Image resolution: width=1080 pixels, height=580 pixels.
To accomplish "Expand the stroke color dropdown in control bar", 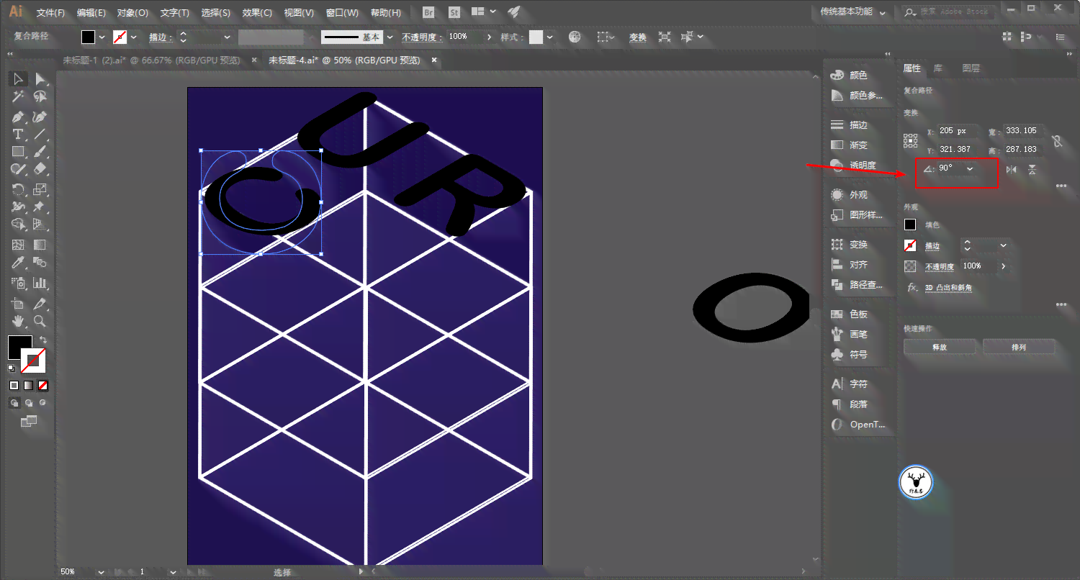I will click(x=133, y=37).
